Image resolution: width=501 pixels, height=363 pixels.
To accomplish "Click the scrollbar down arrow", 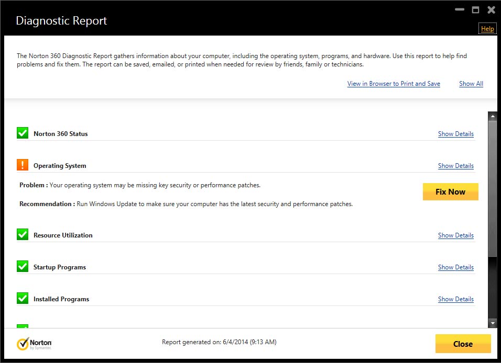I will pyautogui.click(x=493, y=323).
